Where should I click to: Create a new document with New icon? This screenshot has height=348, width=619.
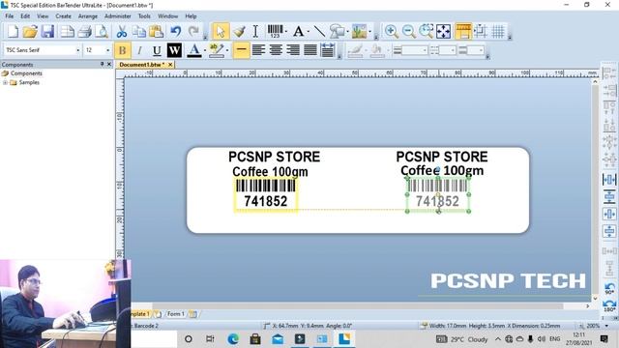(13, 32)
